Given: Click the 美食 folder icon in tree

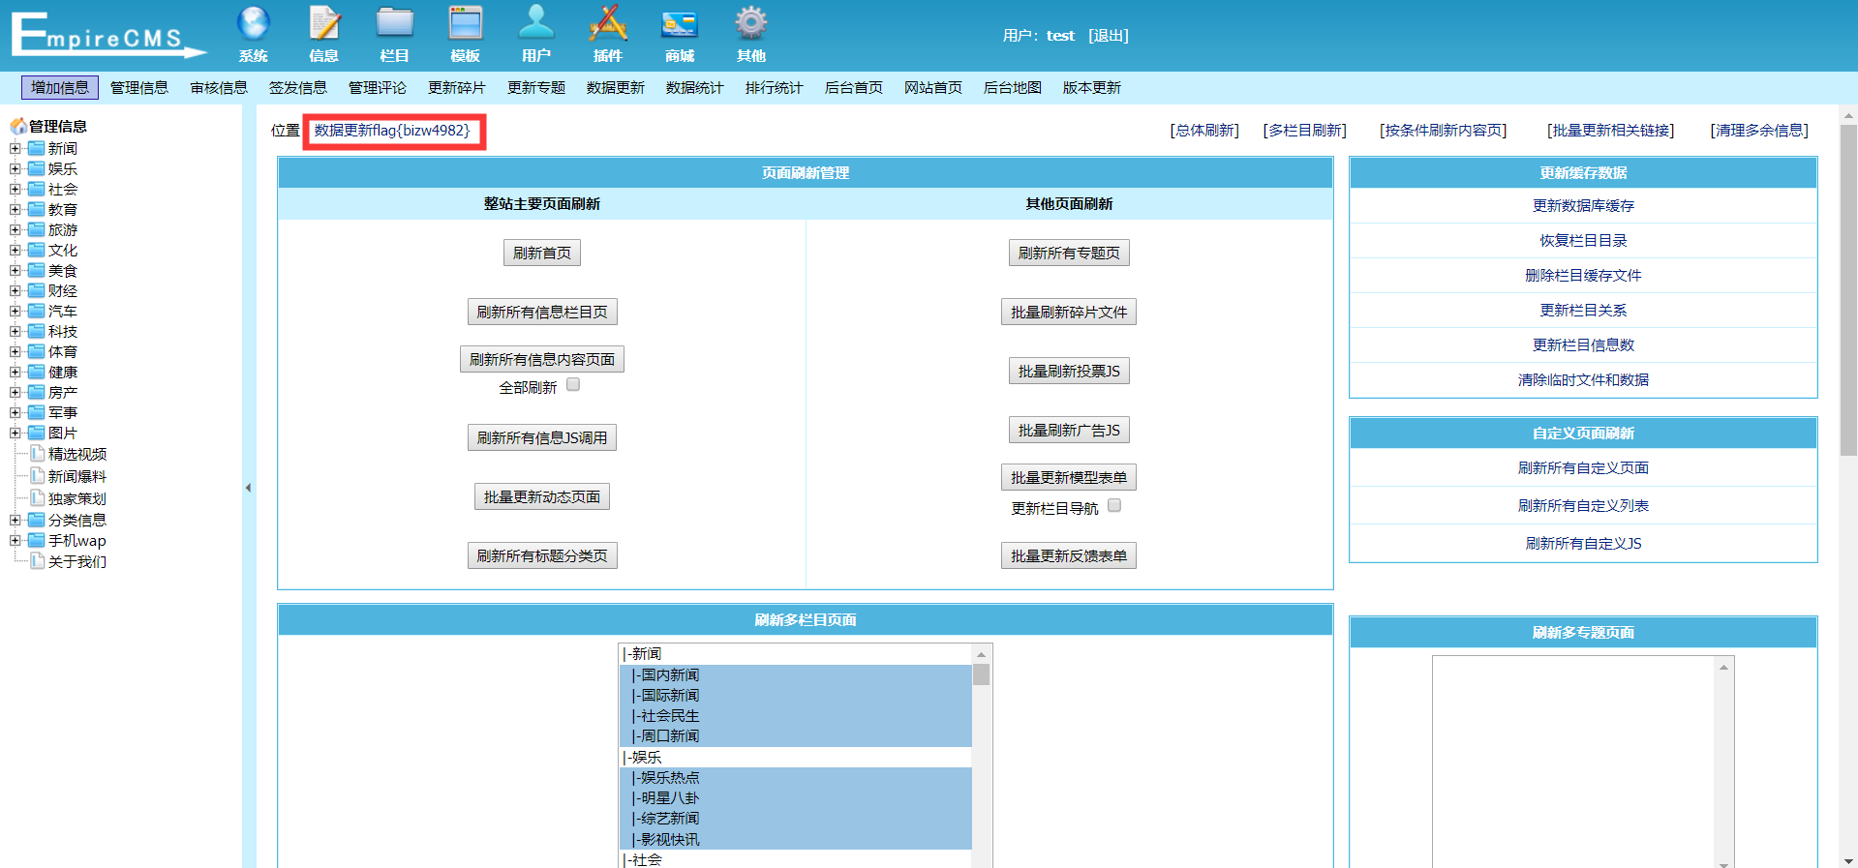Looking at the screenshot, I should coord(37,270).
